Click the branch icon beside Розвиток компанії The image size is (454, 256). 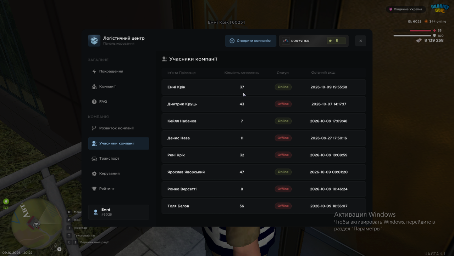tap(94, 128)
